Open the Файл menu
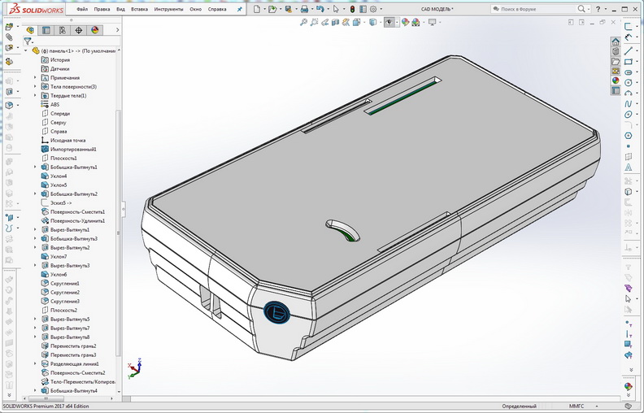The image size is (644, 413). pyautogui.click(x=82, y=9)
